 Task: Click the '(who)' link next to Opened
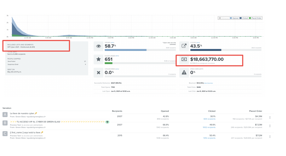pos(112,42)
